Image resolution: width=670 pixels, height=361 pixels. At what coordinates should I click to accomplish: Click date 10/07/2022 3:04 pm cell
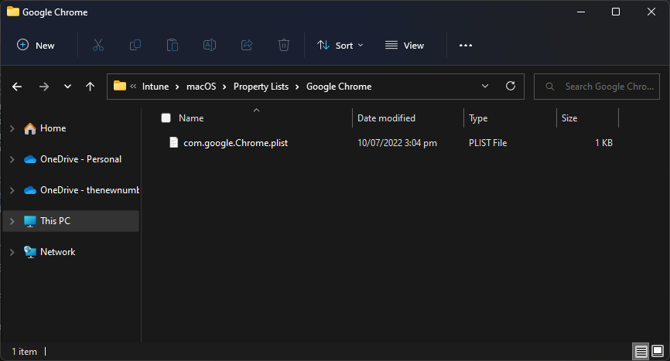[397, 143]
